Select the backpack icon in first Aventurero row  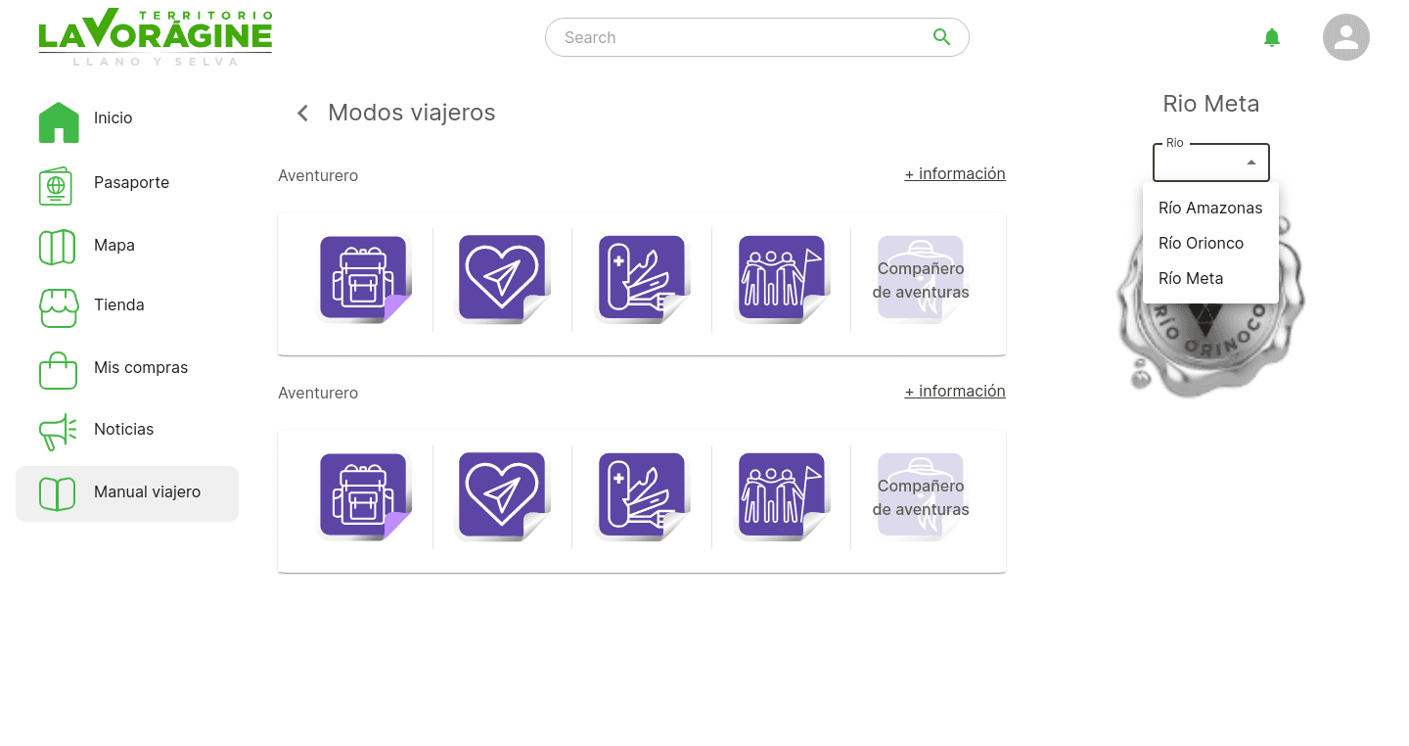click(x=363, y=279)
